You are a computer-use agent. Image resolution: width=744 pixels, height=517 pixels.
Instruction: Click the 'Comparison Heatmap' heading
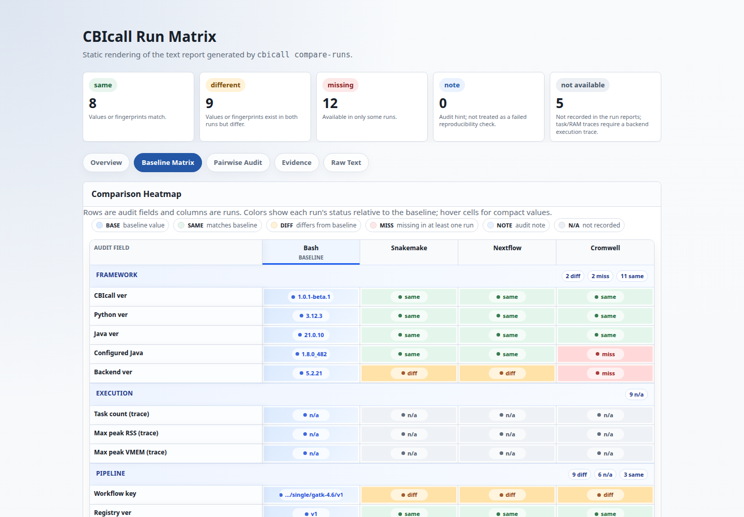[x=136, y=194]
